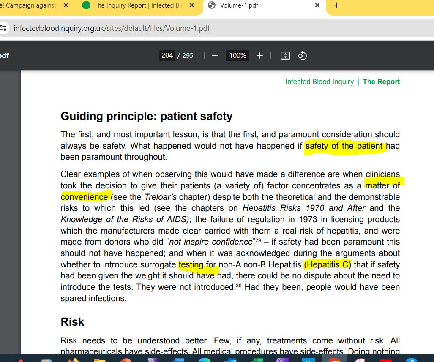The height and width of the screenshot is (362, 434).
Task: Close The Inquiry Report tab
Action: (x=191, y=5)
